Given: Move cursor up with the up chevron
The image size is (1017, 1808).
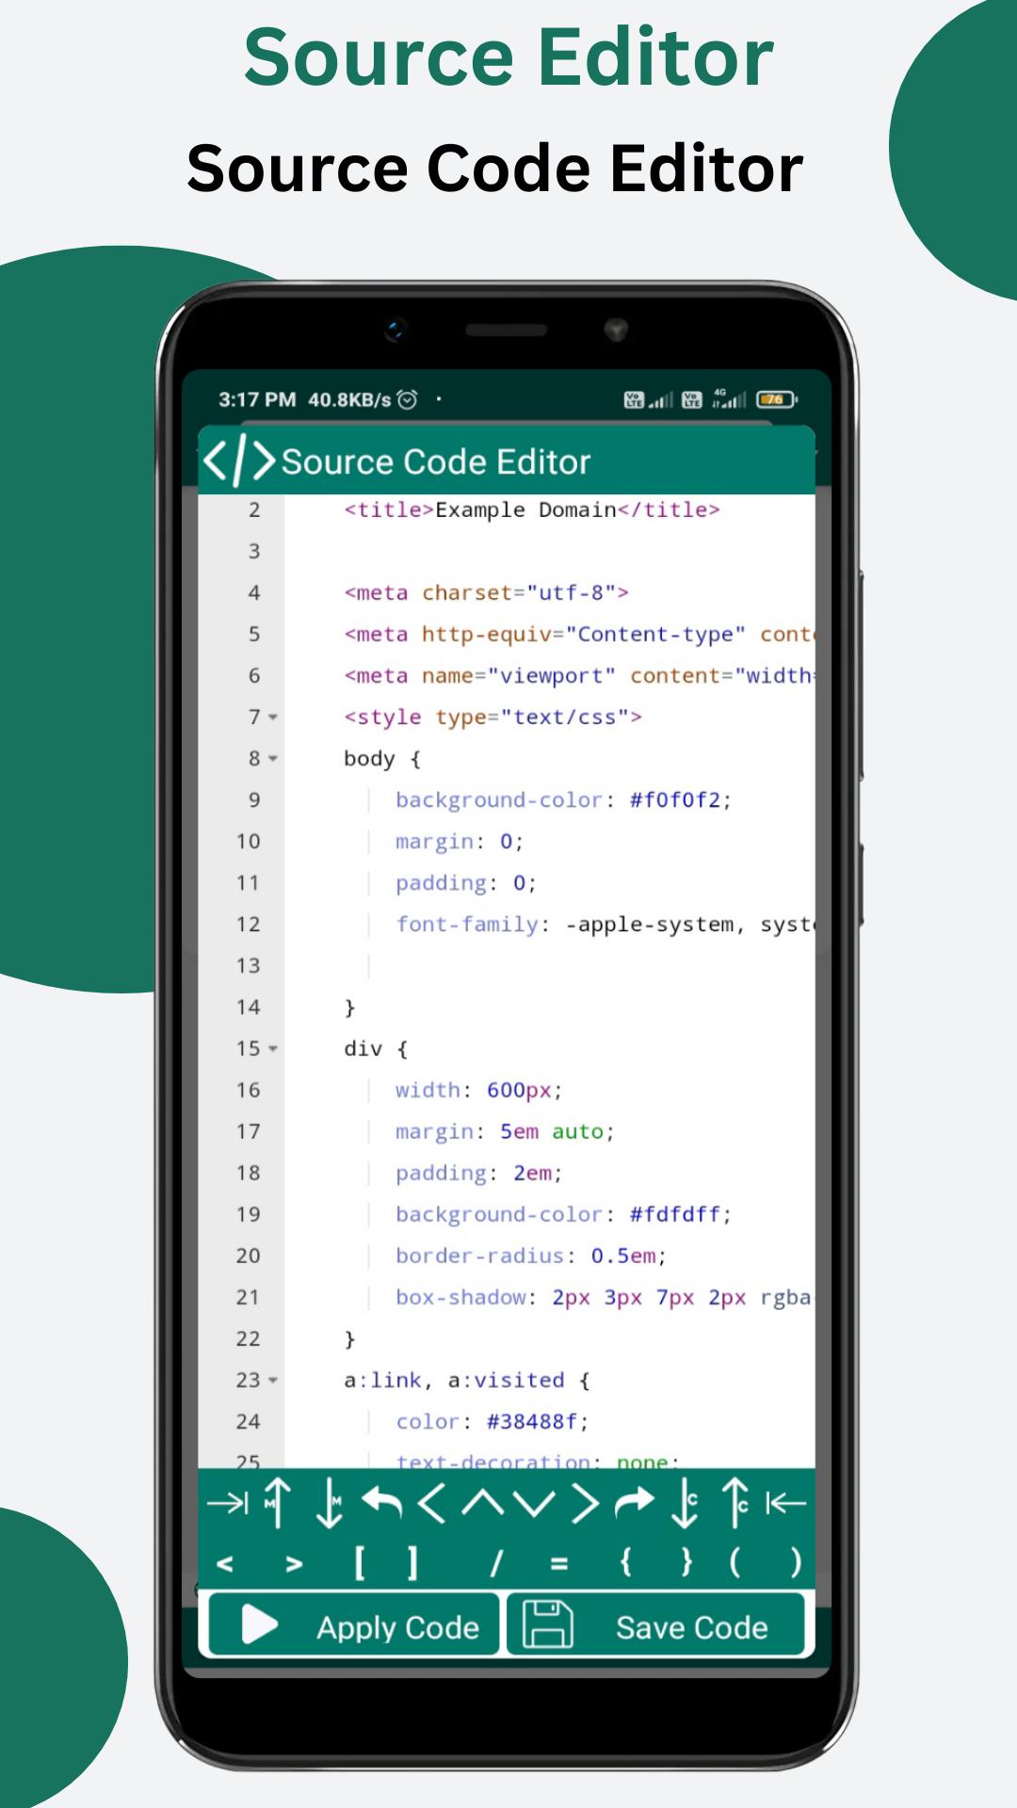Looking at the screenshot, I should (x=483, y=1503).
